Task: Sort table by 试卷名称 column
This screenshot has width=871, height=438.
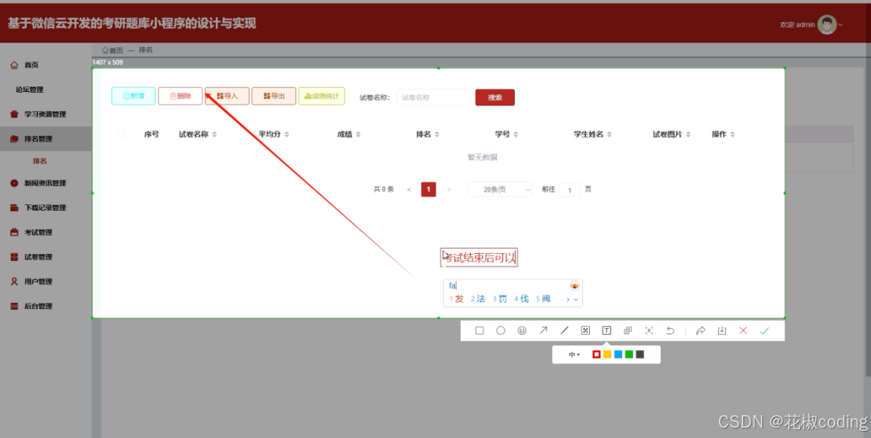Action: point(214,134)
